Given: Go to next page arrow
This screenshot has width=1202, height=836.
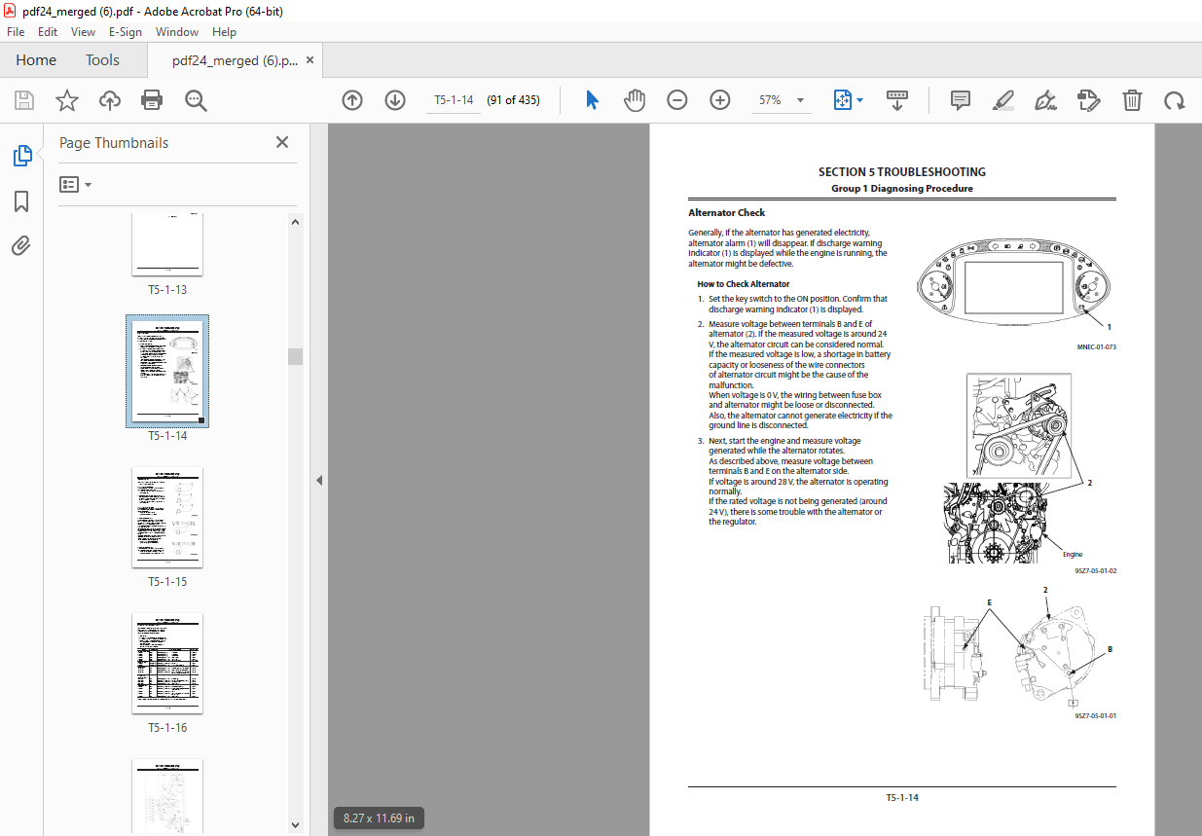Looking at the screenshot, I should click(394, 100).
